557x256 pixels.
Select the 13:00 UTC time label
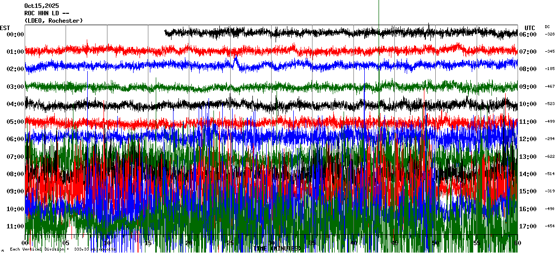(x=527, y=157)
